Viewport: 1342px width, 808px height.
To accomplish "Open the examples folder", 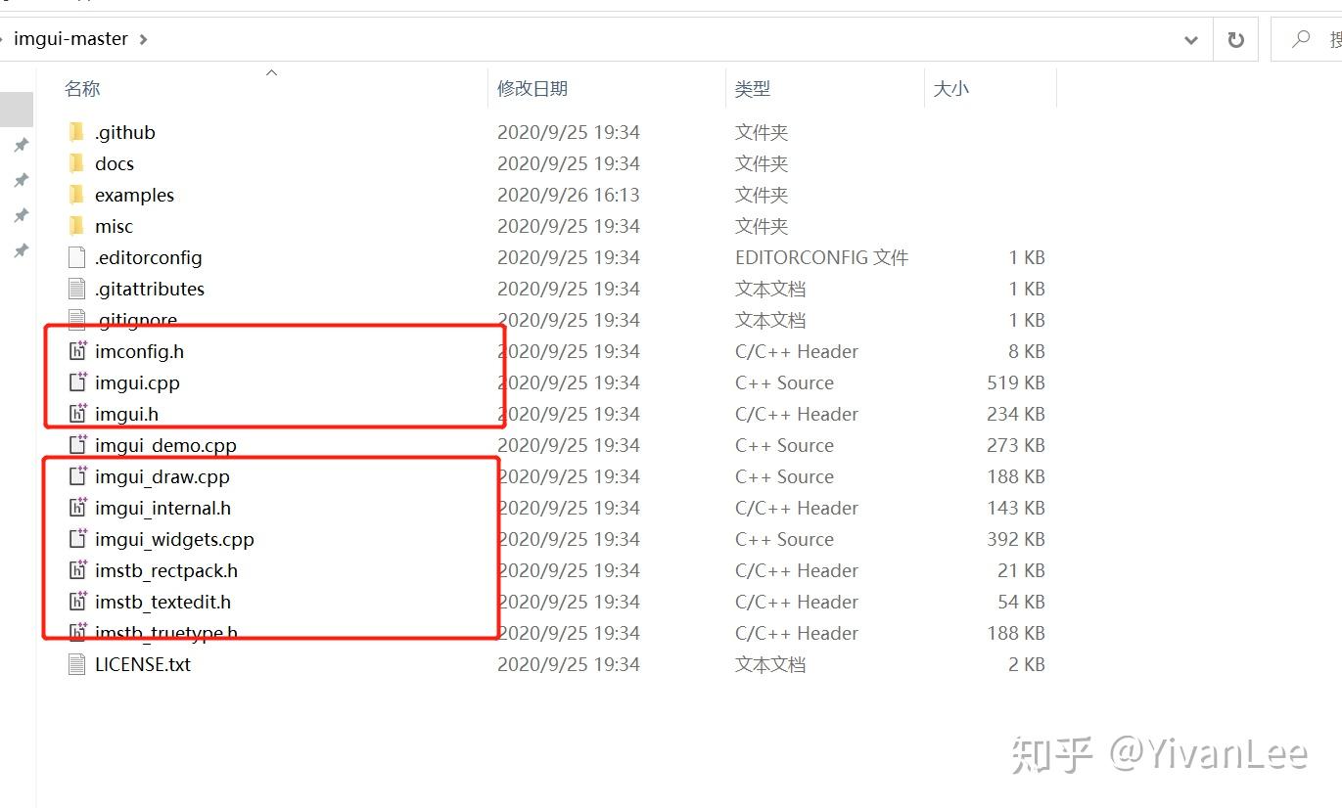I will click(x=134, y=195).
